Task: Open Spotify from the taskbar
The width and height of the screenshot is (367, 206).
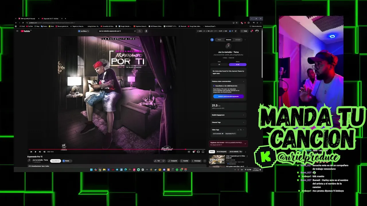Action: [x=177, y=170]
